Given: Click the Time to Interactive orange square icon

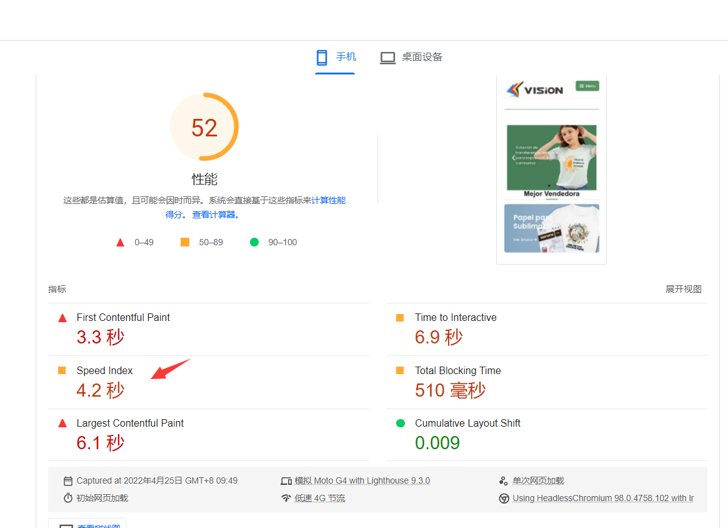Looking at the screenshot, I should [x=400, y=318].
